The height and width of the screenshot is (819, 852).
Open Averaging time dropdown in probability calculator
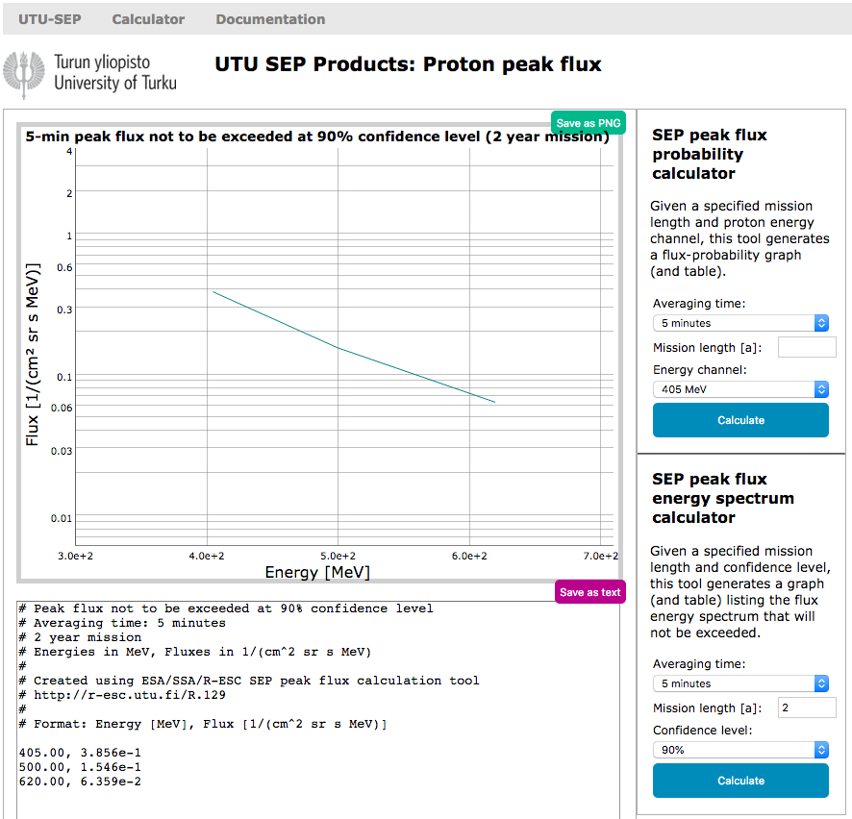[x=739, y=323]
